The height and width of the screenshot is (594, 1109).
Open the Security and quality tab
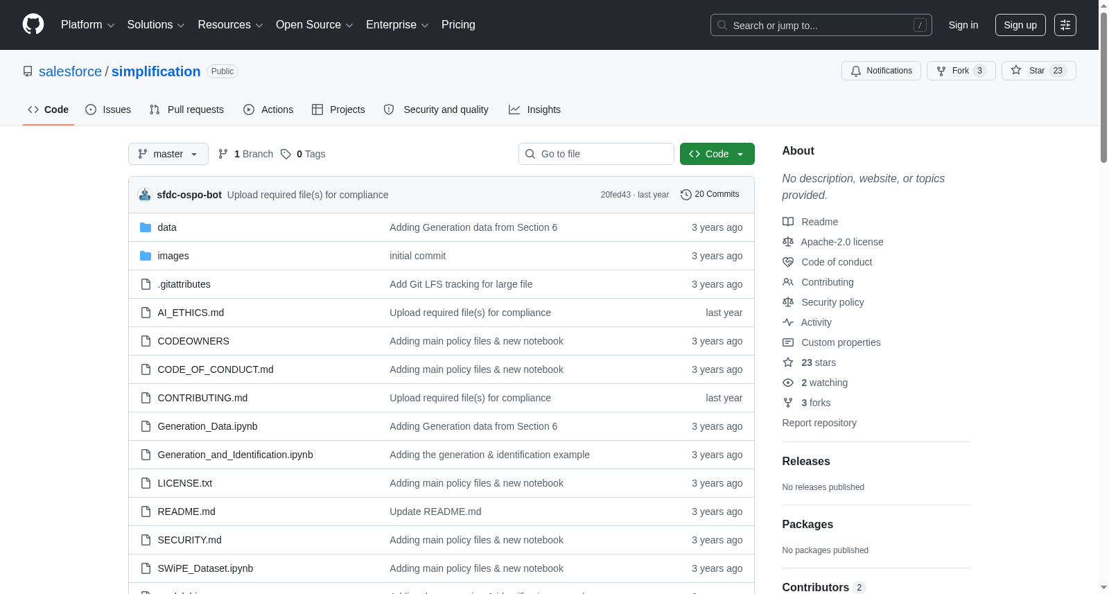436,110
